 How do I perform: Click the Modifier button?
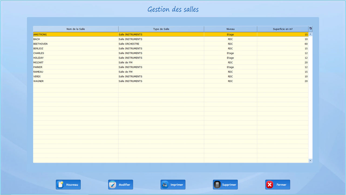[x=121, y=185]
